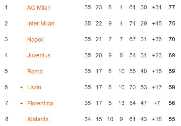Image resolution: width=181 pixels, height=126 pixels.
Task: Click Atalanta's 34 matches played value
Action: [88, 119]
